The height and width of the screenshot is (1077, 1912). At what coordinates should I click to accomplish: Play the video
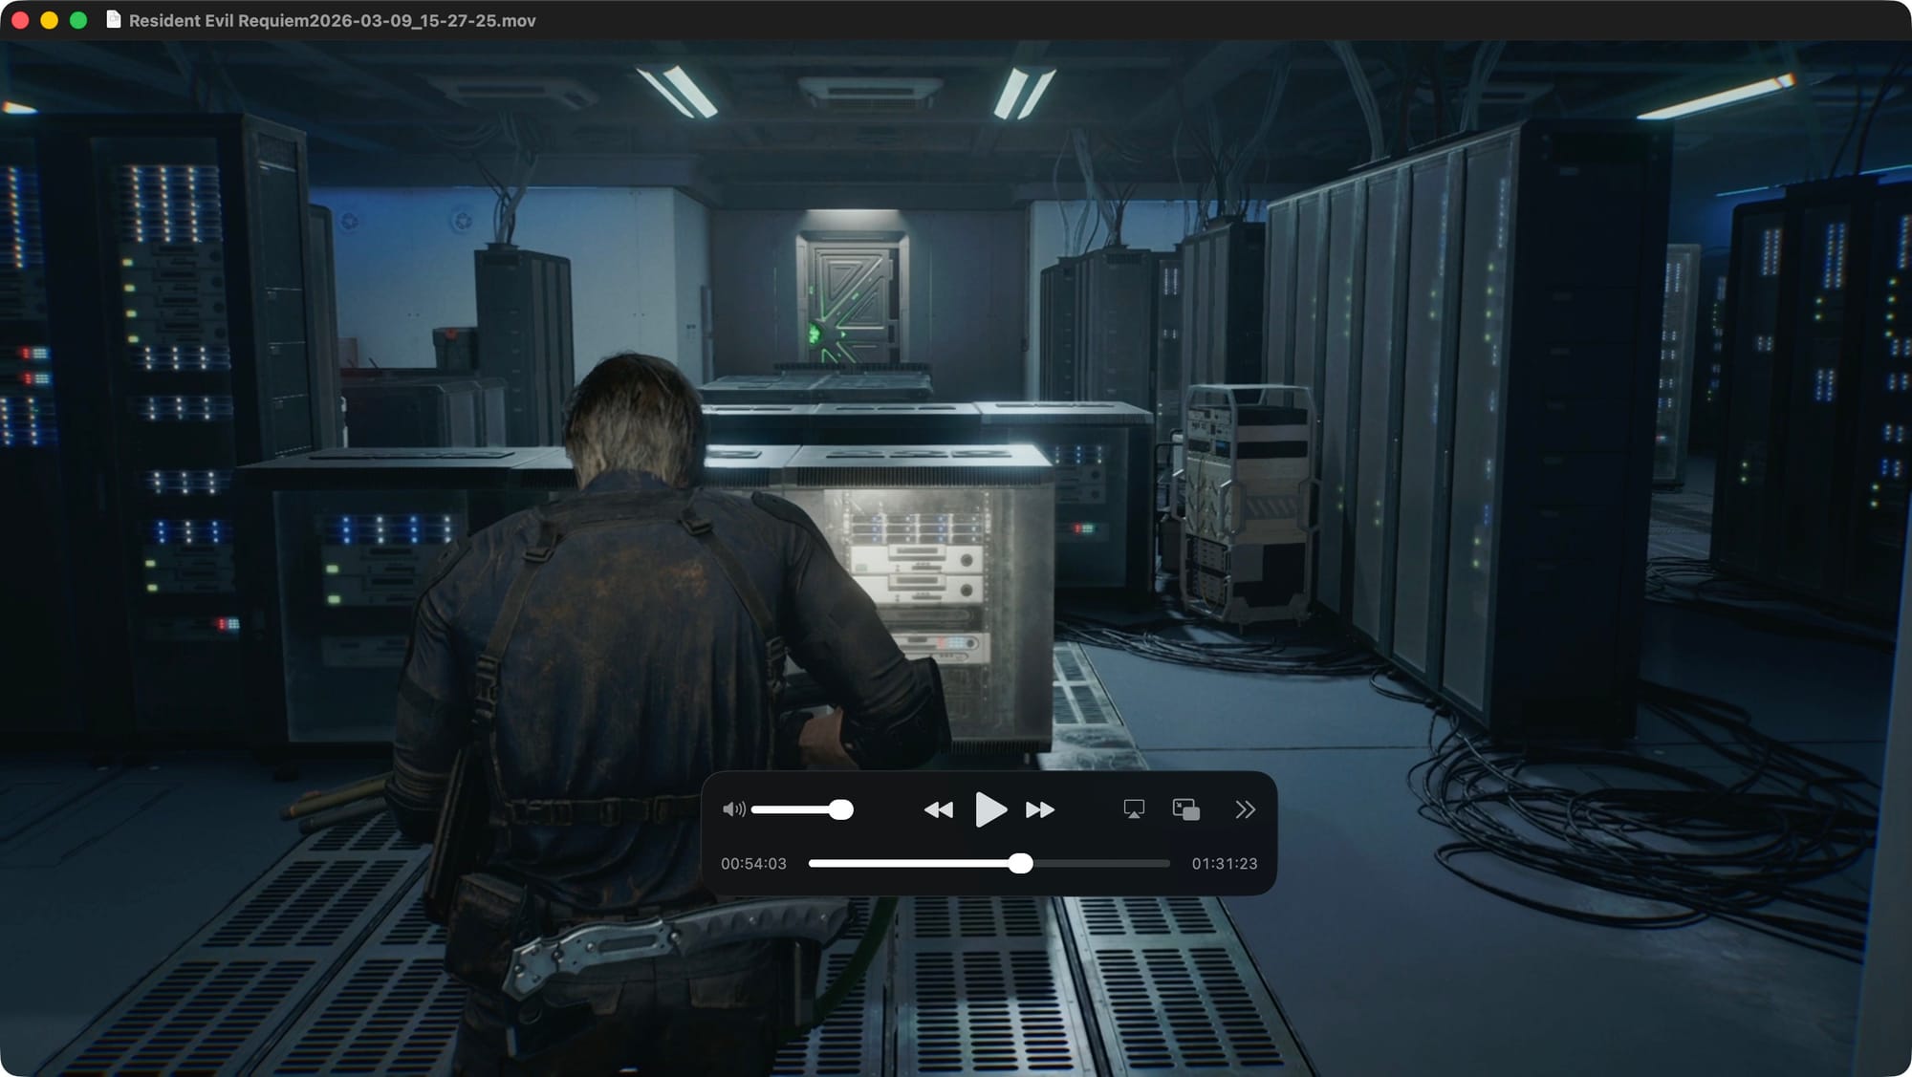989,809
